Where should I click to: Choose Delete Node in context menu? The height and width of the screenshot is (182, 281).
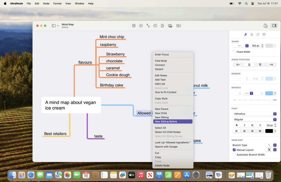click(x=173, y=166)
